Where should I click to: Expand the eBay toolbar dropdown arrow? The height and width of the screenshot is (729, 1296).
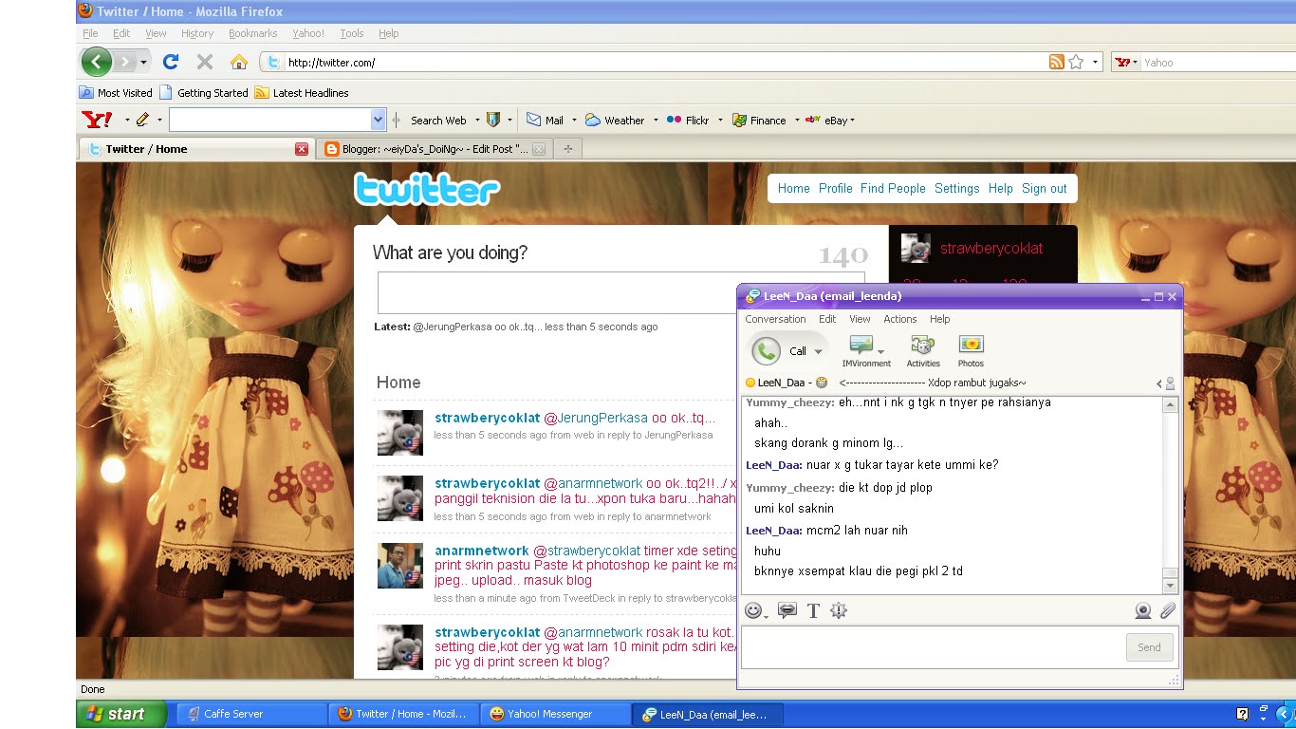click(853, 121)
